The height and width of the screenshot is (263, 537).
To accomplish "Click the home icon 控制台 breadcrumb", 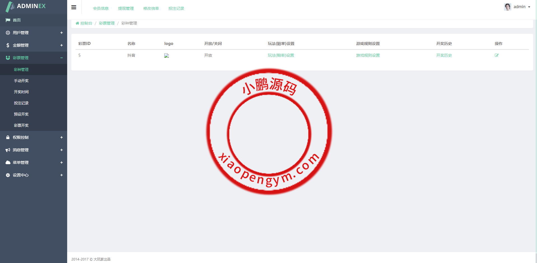I will click(84, 23).
